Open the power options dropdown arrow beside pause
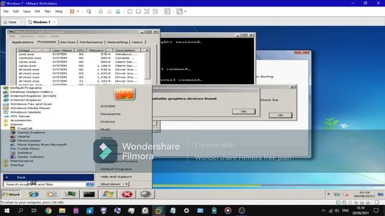Screen dimensions: 385x216 click(78, 11)
